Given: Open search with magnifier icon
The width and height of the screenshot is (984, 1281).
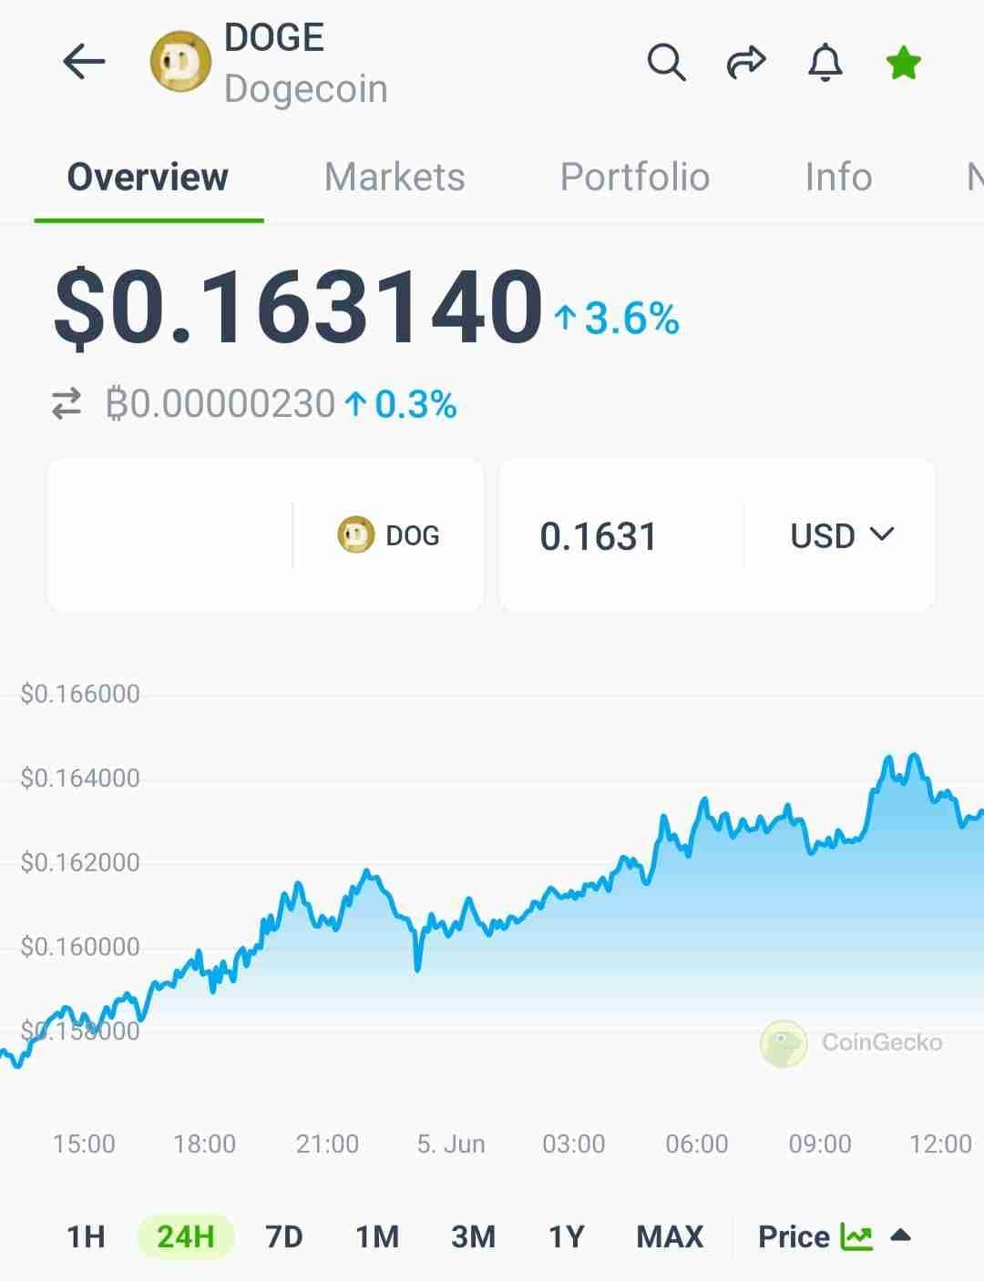Looking at the screenshot, I should point(666,63).
